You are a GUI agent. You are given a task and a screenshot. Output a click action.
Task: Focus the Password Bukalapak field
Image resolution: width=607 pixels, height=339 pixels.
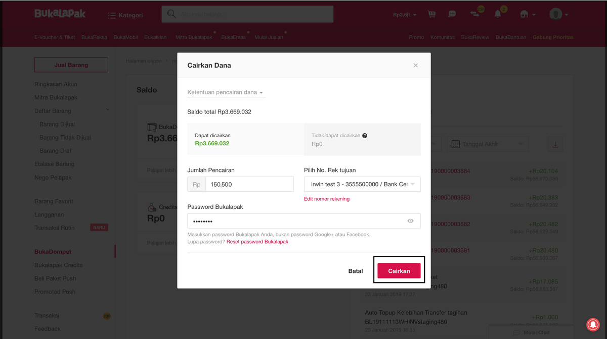coord(304,221)
